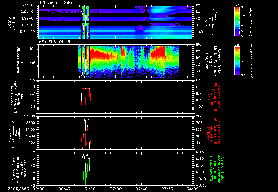Click the 'Model Scanner Angle degrees' axis title
278x192 pixels.
[x=213, y=61]
